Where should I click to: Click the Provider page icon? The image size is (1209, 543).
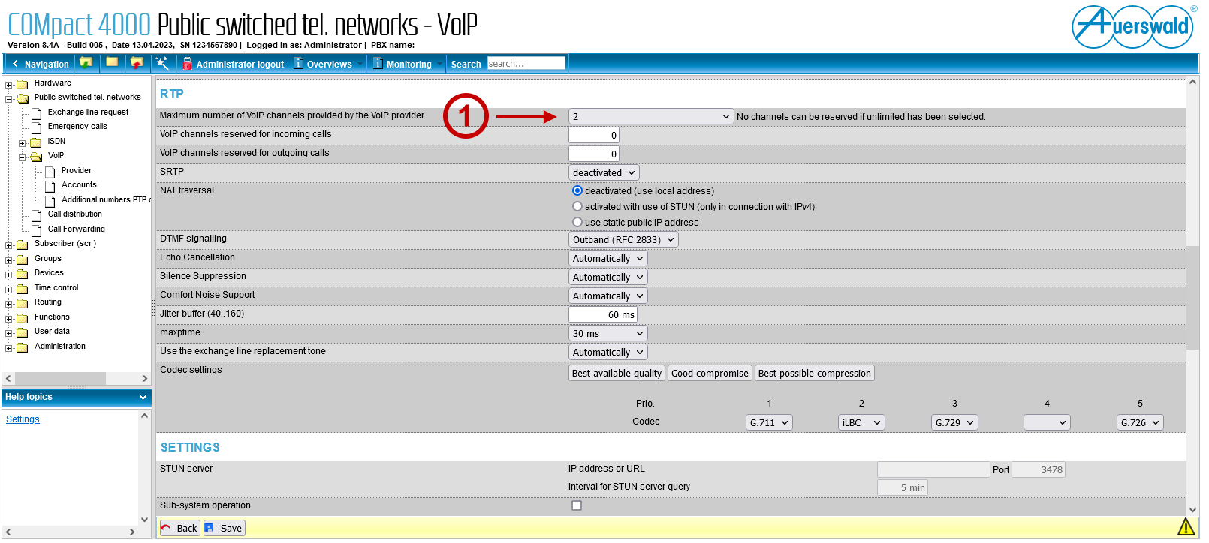point(50,172)
